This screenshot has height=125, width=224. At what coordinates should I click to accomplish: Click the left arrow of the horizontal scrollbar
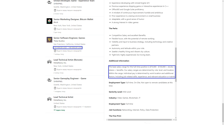point(107,120)
